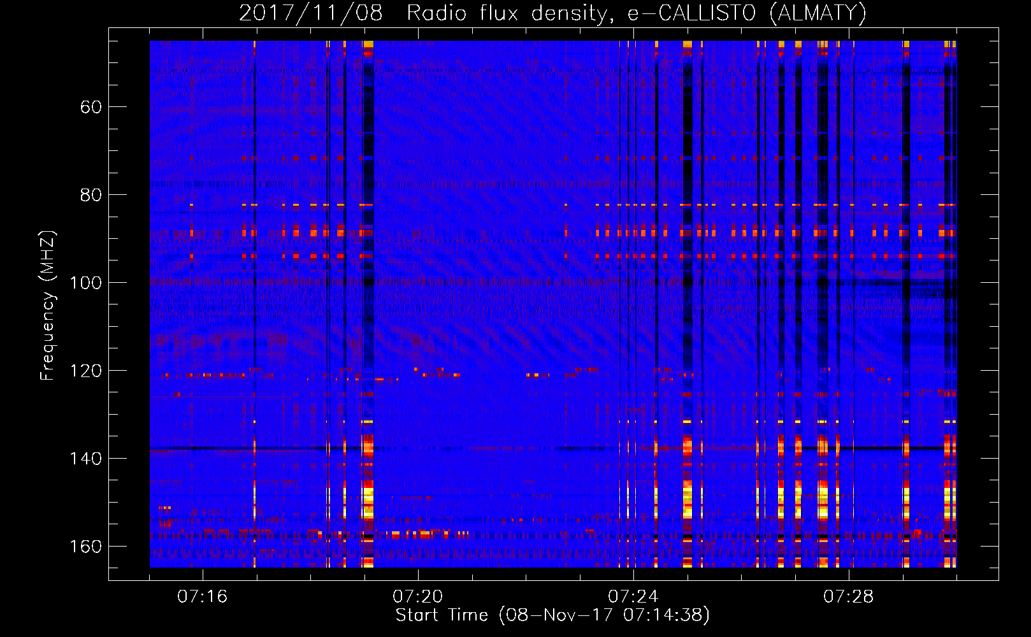Click the 120 frequency tick label
The width and height of the screenshot is (1031, 637).
click(x=85, y=371)
